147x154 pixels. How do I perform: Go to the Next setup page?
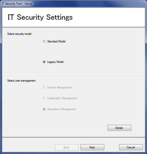click(x=92, y=147)
